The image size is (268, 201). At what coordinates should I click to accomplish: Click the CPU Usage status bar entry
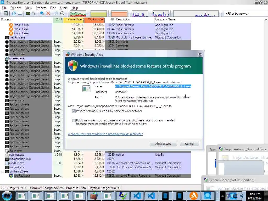click(14, 188)
